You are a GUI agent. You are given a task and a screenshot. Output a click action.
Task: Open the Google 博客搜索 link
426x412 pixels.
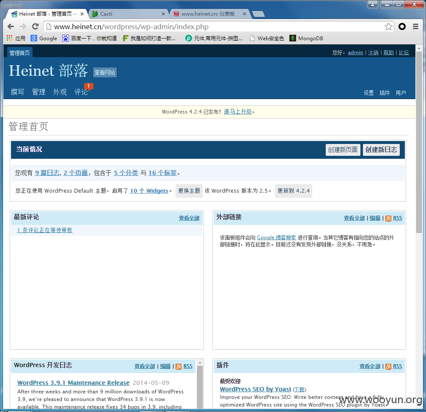pyautogui.click(x=276, y=238)
